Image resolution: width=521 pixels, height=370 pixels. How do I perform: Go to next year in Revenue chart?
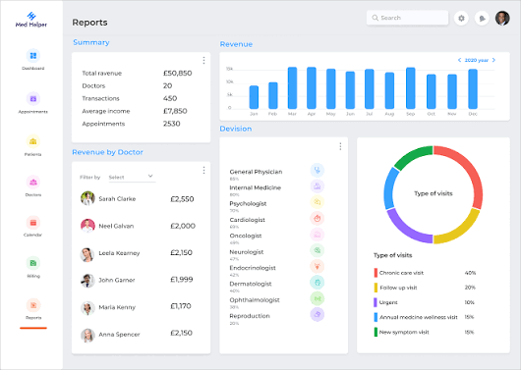[493, 60]
